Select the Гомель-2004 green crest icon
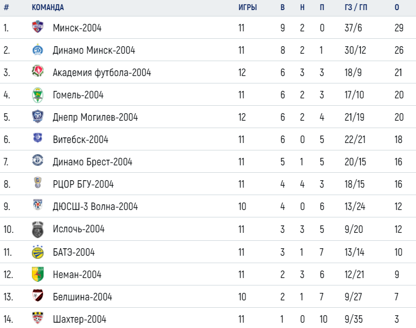 coord(38,95)
